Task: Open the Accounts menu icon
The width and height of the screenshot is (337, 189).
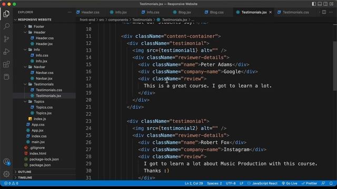Action: click(6, 162)
